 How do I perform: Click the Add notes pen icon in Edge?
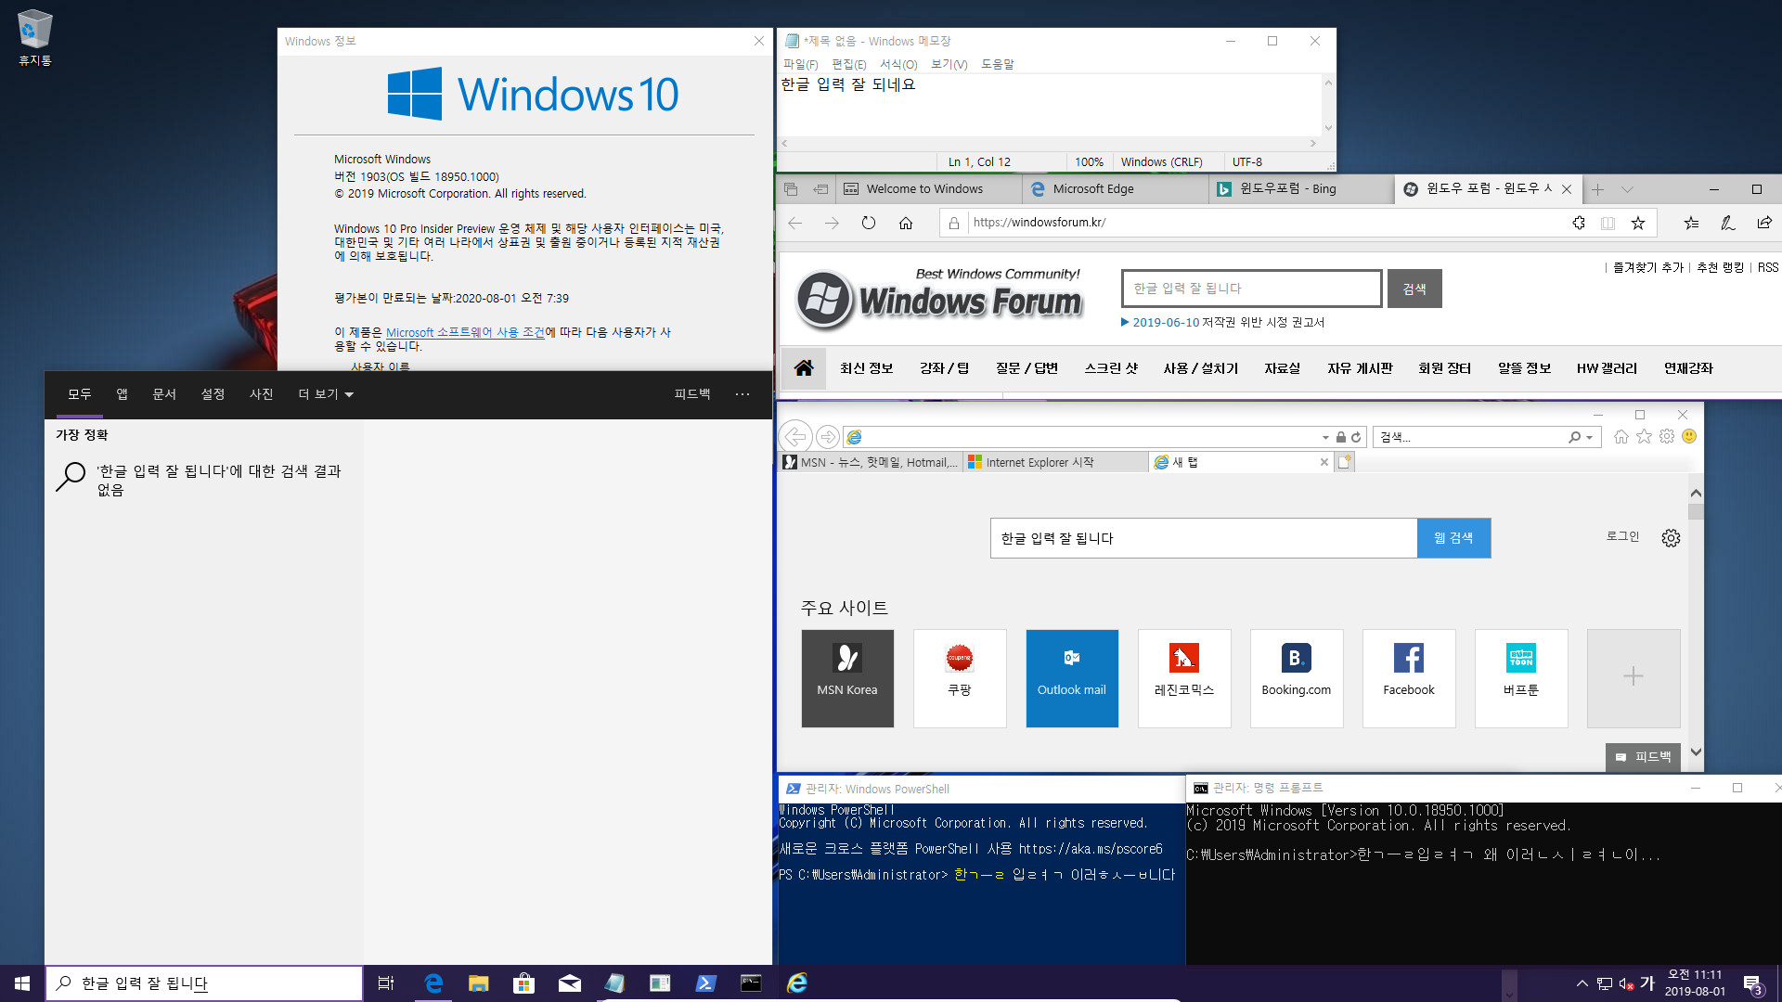point(1727,223)
